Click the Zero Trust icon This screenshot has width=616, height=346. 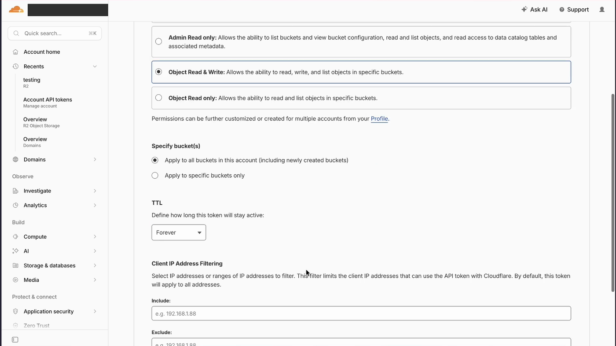click(15, 326)
